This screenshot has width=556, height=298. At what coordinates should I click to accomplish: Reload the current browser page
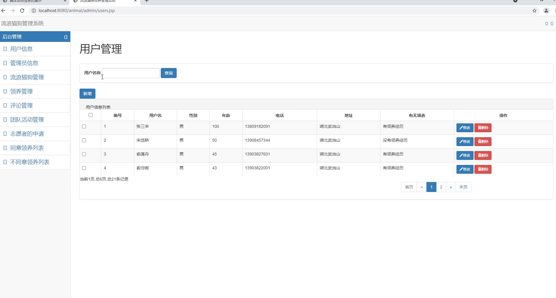click(x=22, y=11)
